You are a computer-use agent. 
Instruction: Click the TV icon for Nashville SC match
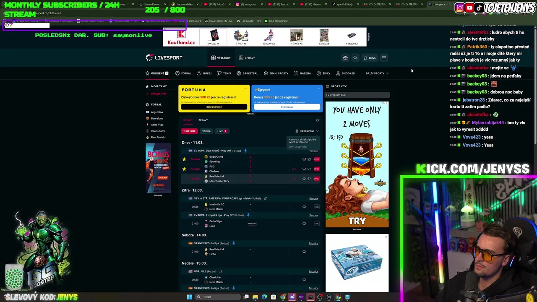pyautogui.click(x=304, y=207)
